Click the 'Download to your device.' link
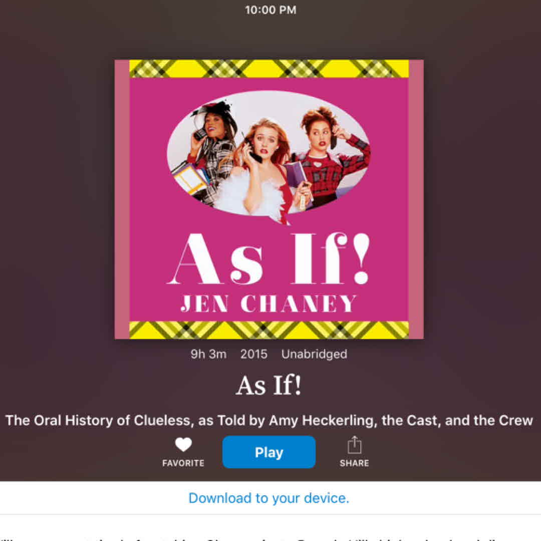The height and width of the screenshot is (541, 541). (269, 498)
